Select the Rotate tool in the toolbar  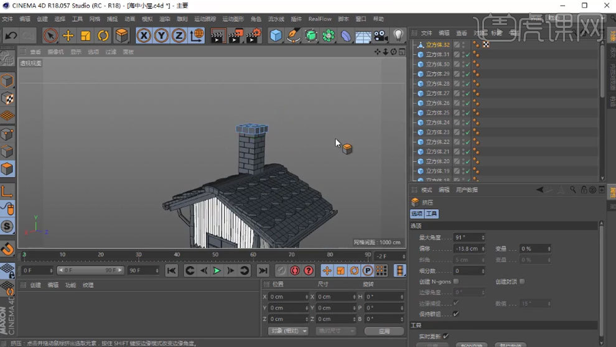103,36
